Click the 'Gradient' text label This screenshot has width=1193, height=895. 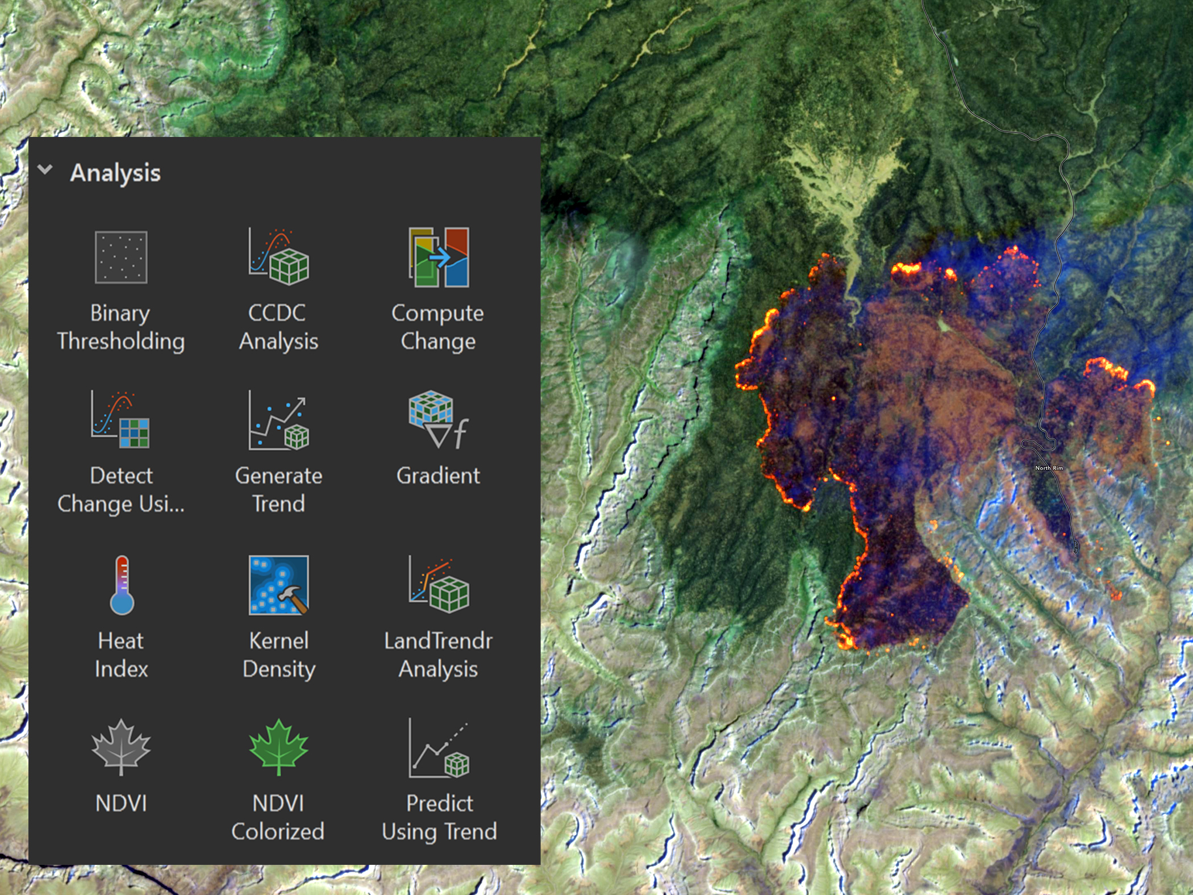click(439, 476)
